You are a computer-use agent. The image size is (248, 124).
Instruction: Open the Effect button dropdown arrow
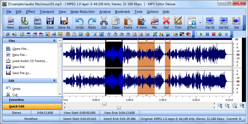[x=200, y=23]
